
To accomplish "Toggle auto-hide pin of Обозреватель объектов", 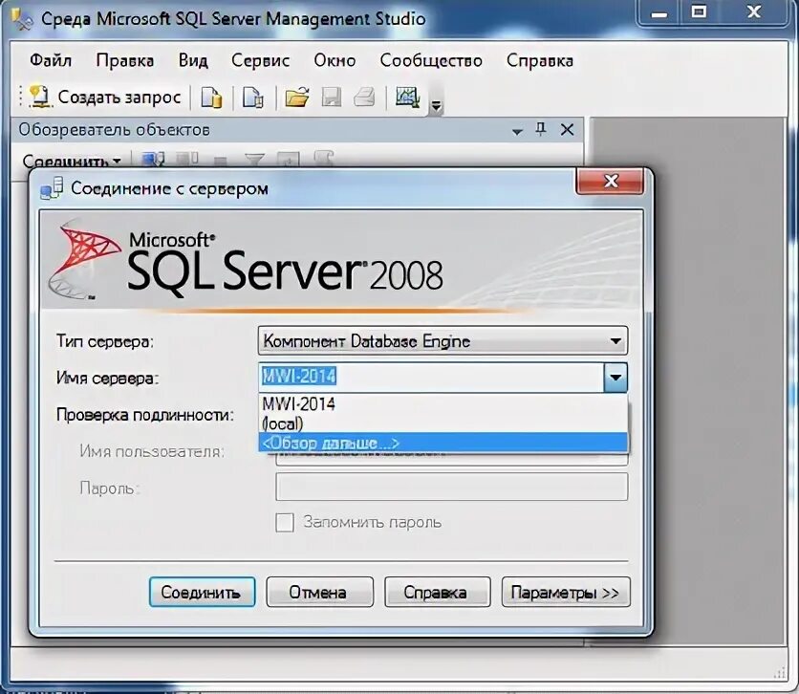I will point(541,129).
